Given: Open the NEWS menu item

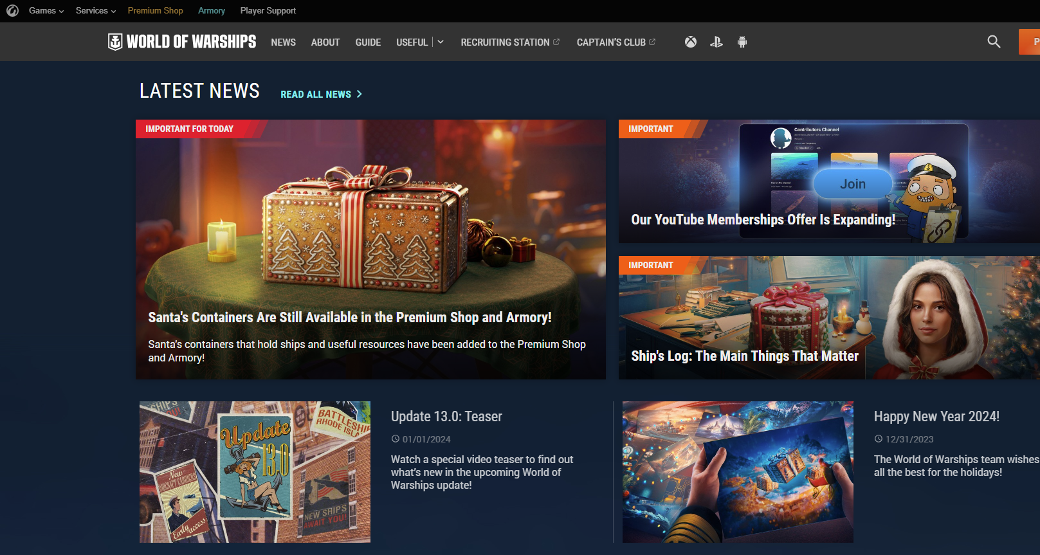Looking at the screenshot, I should (x=283, y=42).
